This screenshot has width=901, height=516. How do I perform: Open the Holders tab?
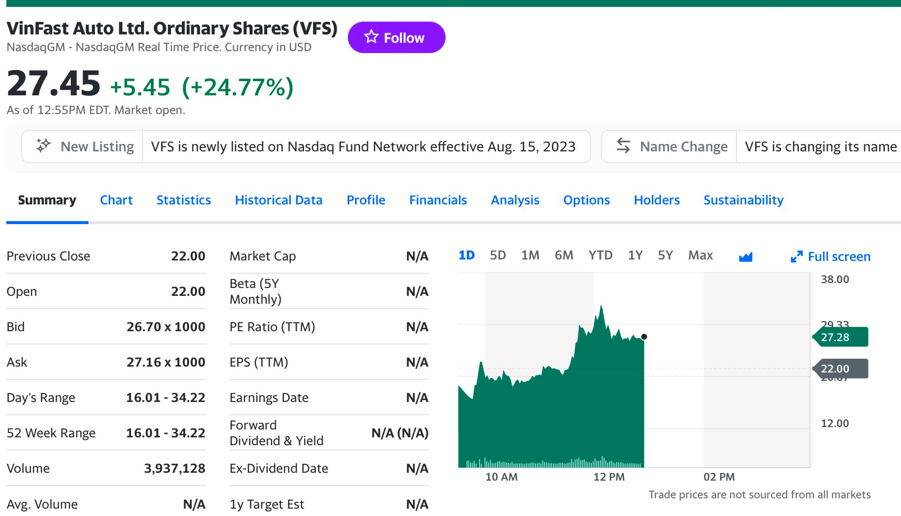(657, 200)
